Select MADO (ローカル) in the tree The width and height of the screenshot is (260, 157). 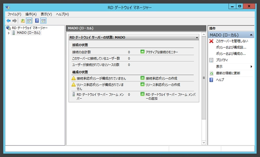[x=29, y=33]
